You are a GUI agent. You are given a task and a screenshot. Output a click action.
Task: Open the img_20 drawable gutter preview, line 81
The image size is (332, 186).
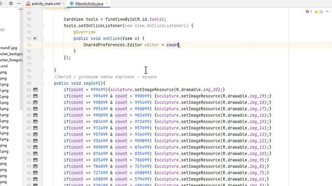tap(35, 89)
